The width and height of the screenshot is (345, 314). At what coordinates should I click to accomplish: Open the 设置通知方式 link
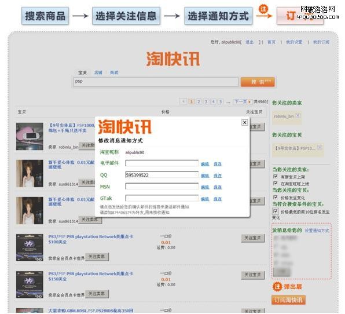pos(317,231)
